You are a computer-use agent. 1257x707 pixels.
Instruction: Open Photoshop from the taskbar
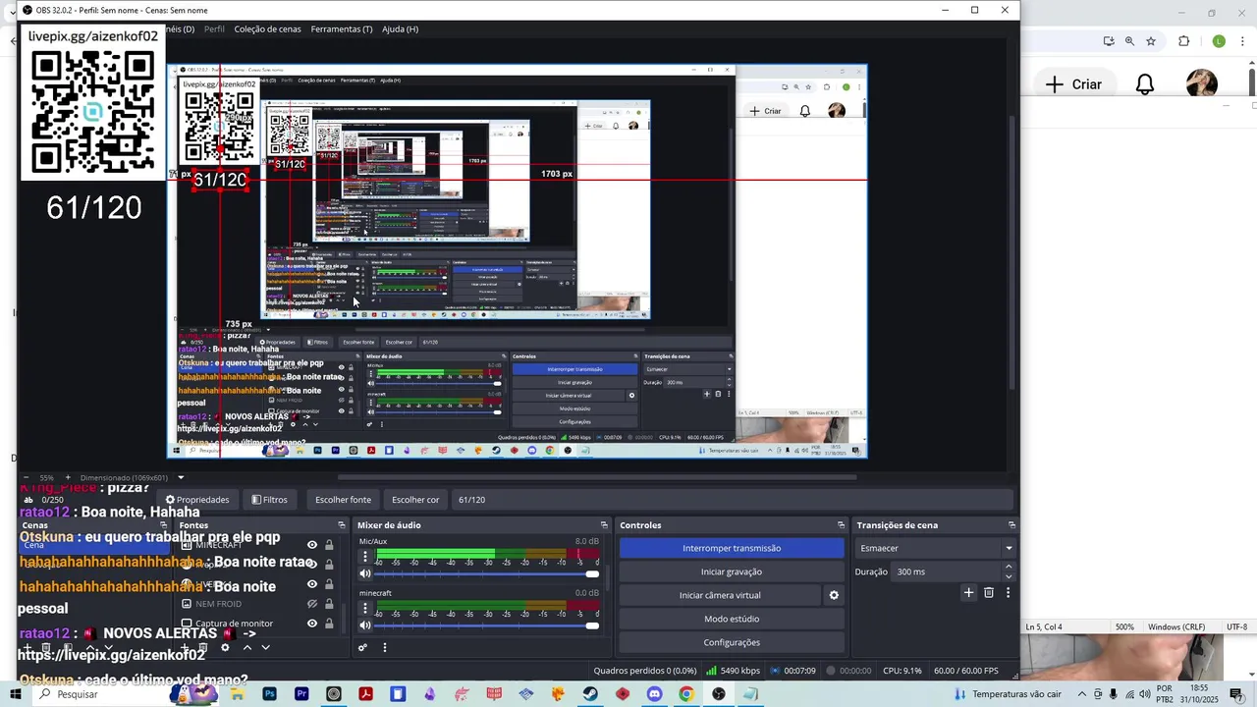pyautogui.click(x=269, y=694)
